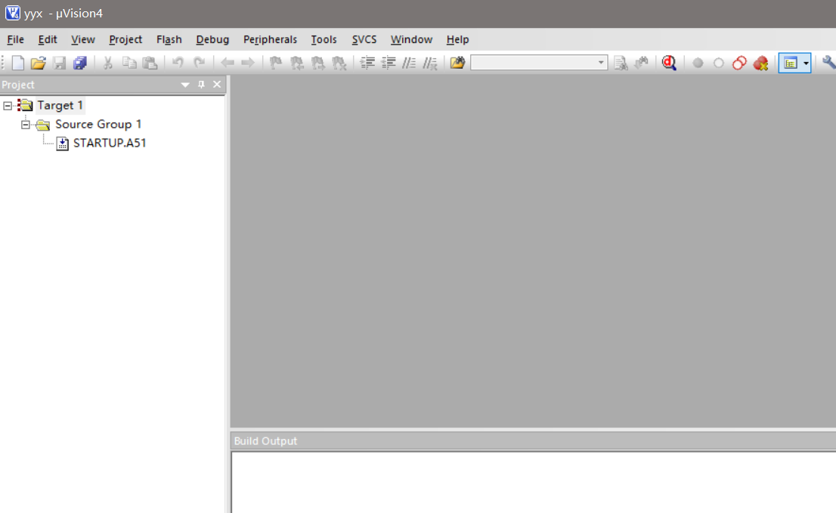The image size is (836, 513).
Task: Pin the Project panel
Action: coord(201,85)
